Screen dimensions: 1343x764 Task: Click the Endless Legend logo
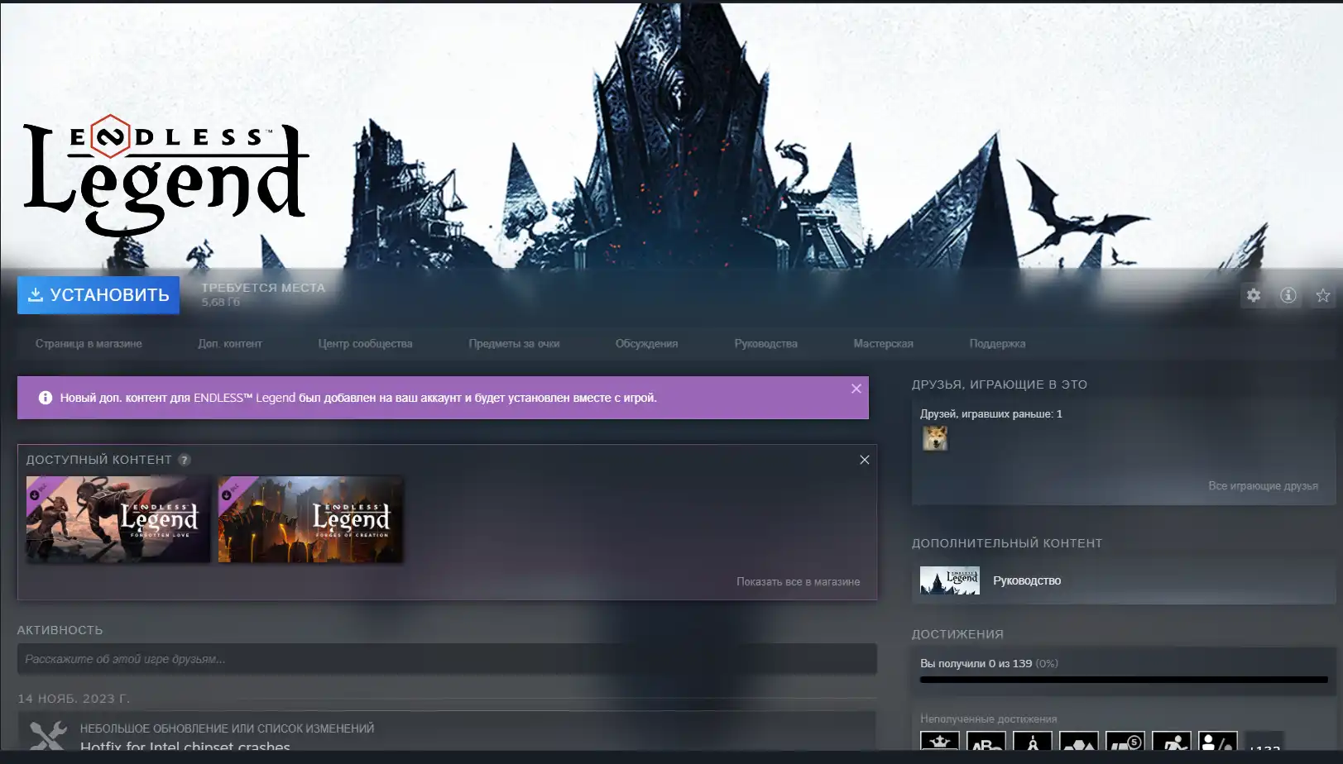point(165,175)
